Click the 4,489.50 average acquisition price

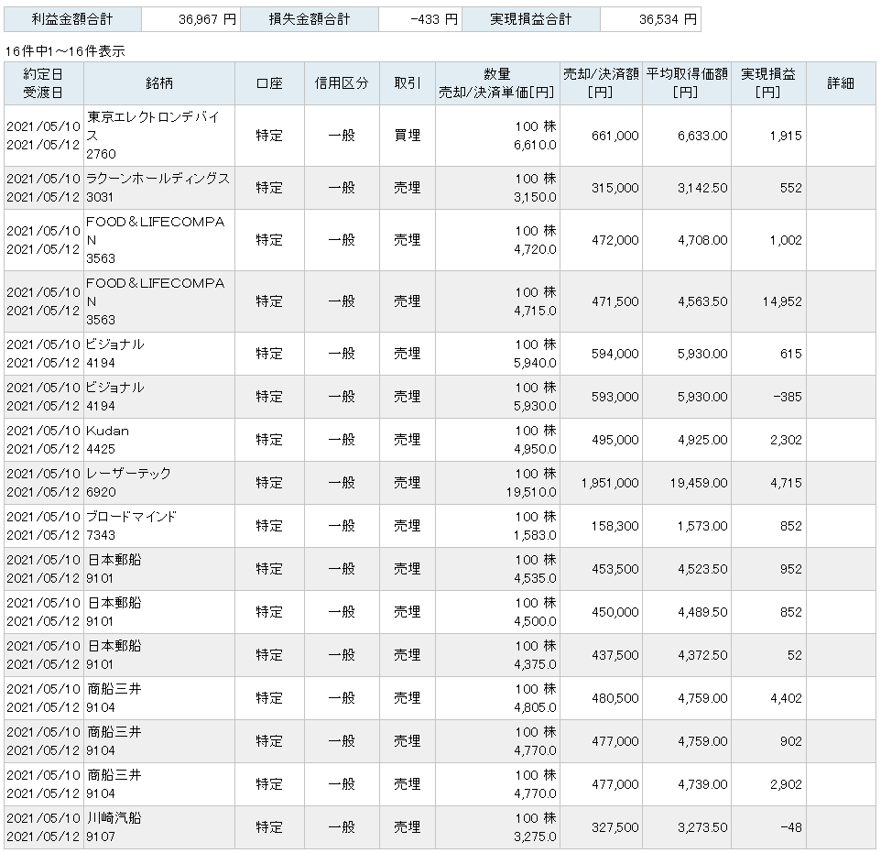coord(702,612)
